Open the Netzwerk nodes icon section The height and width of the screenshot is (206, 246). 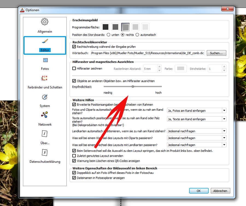tap(45, 115)
